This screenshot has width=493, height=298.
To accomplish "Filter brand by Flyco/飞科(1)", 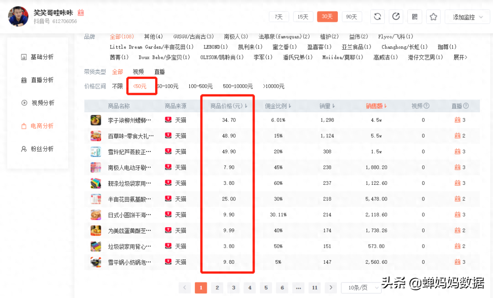I will coord(395,37).
